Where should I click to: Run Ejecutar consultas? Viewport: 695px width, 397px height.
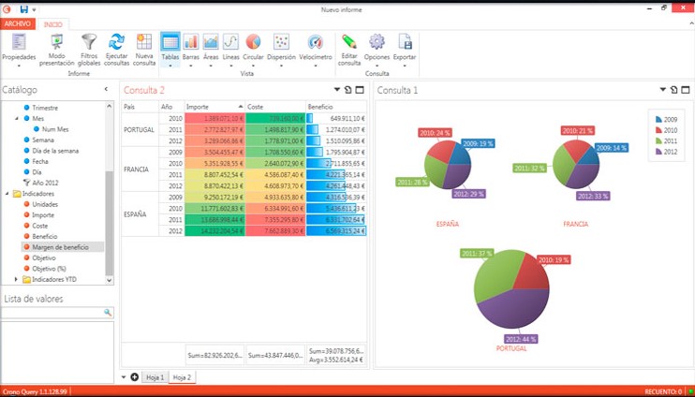(116, 50)
